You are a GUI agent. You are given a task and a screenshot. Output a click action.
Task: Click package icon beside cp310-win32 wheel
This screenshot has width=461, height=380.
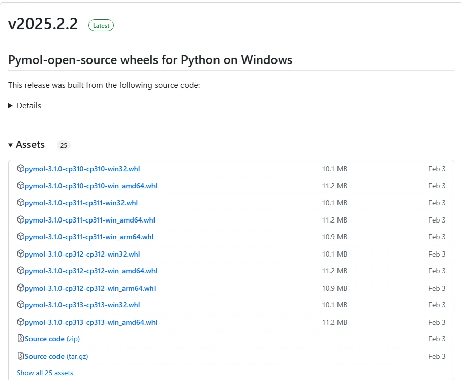click(x=21, y=169)
